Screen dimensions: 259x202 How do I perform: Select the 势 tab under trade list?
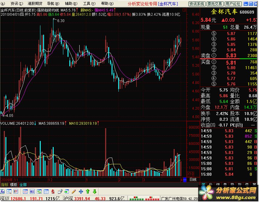point(232,184)
